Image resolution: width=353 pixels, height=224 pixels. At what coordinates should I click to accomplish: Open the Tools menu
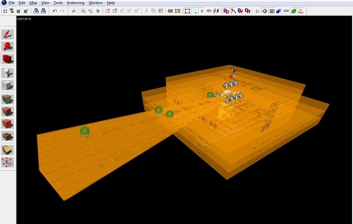(x=58, y=3)
